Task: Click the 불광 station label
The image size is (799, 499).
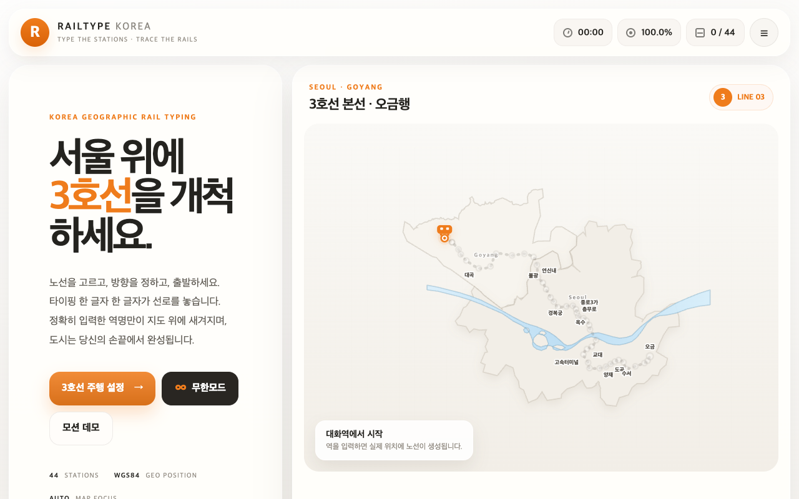Action: (533, 275)
